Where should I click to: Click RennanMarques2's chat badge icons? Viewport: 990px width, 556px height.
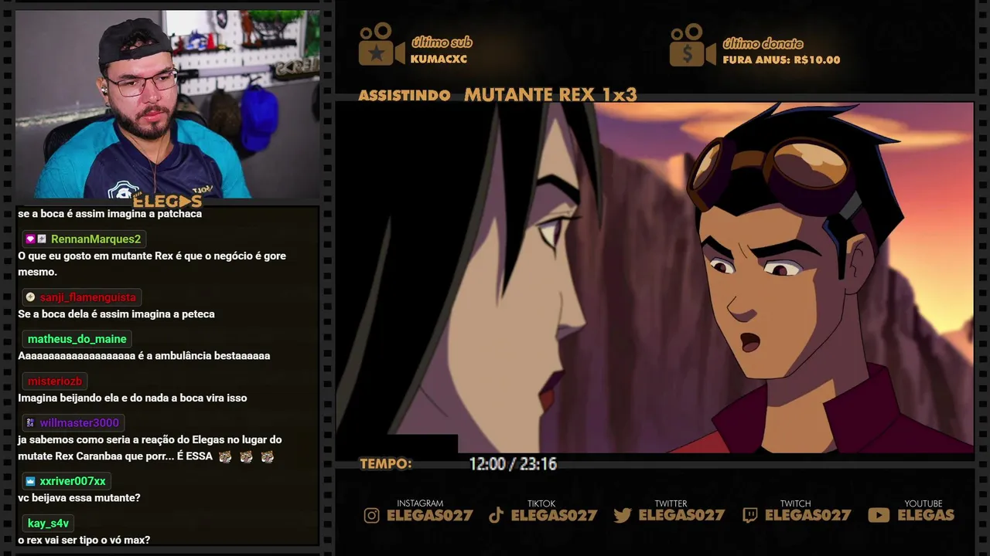(36, 239)
